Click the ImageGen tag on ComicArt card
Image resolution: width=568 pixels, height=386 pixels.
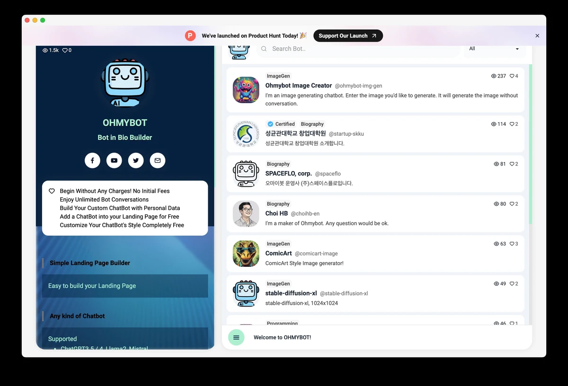pyautogui.click(x=278, y=244)
